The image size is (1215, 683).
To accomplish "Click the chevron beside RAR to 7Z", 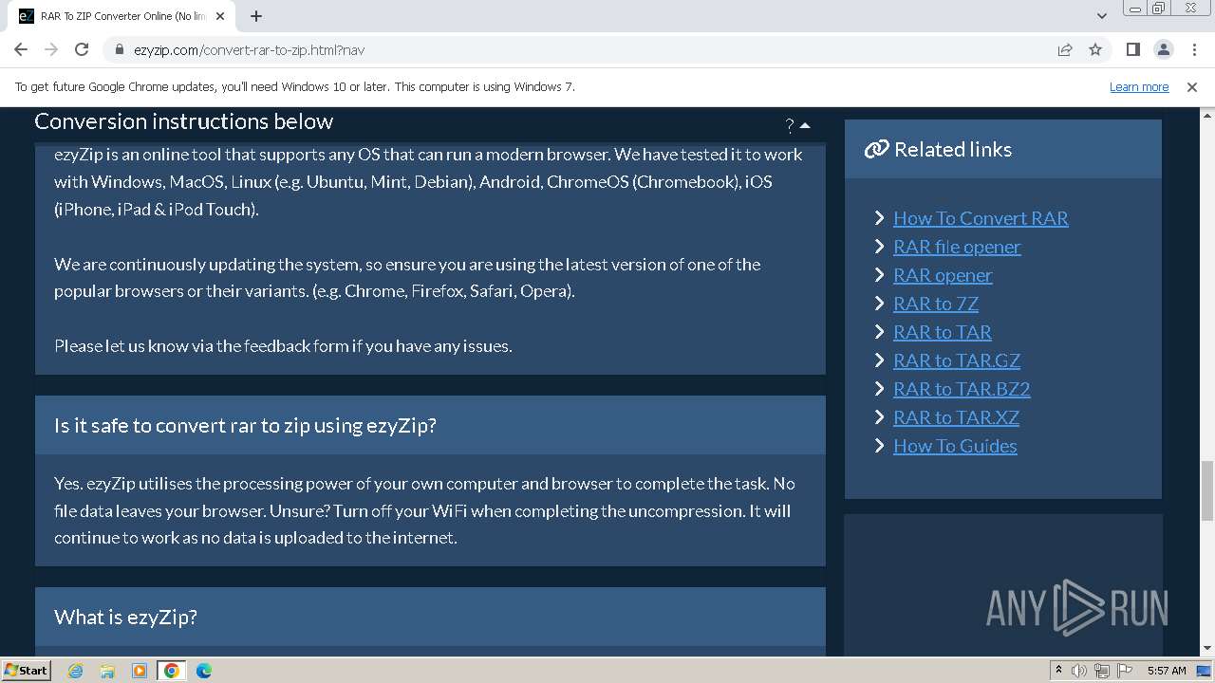I will [x=879, y=304].
